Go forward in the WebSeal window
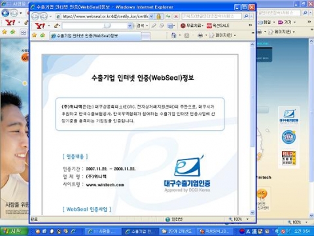The height and width of the screenshot is (236, 314). pyautogui.click(x=44, y=16)
